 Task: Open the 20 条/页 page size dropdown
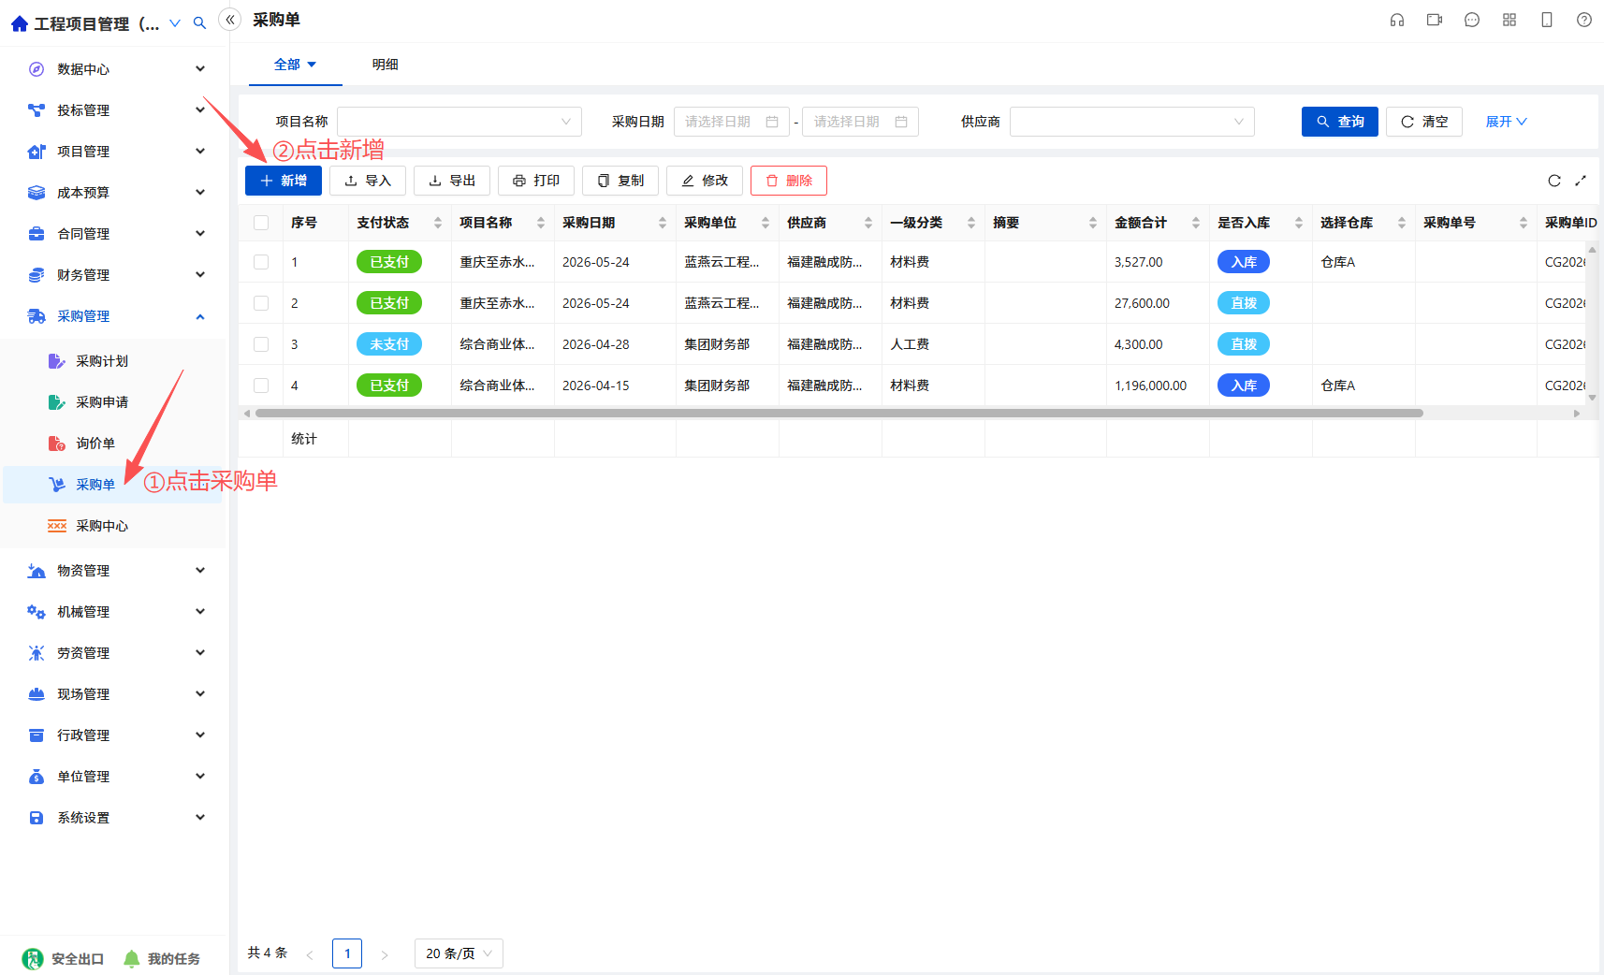tap(459, 953)
